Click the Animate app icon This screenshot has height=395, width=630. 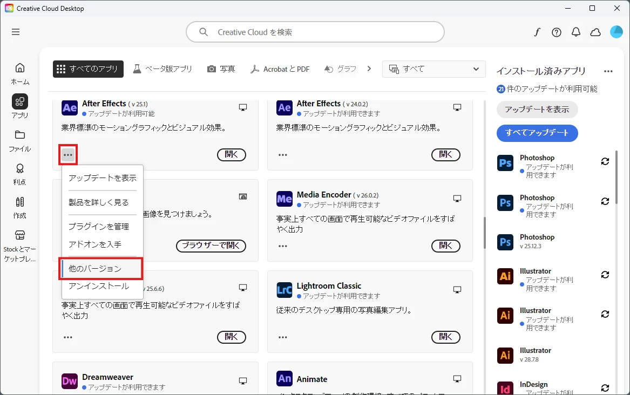pos(284,379)
